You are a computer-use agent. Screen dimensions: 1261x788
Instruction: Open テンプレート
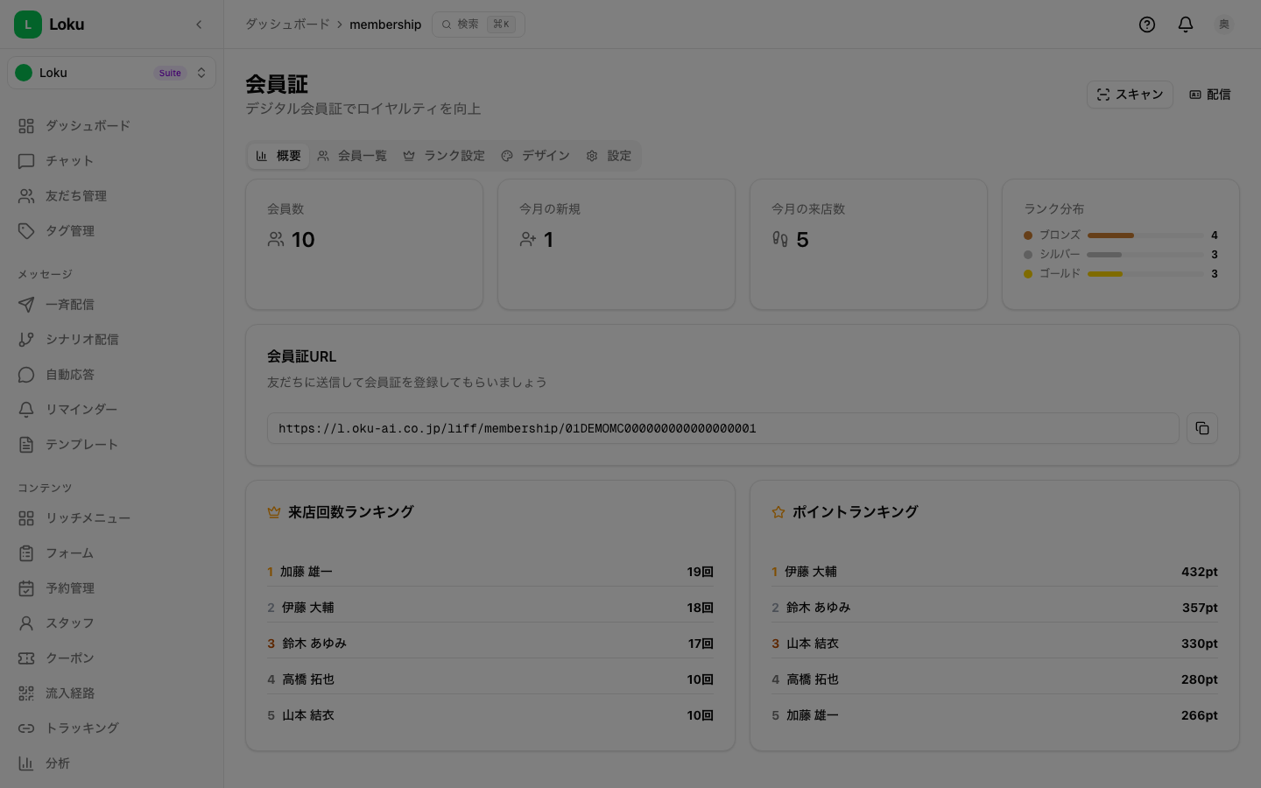pyautogui.click(x=111, y=445)
